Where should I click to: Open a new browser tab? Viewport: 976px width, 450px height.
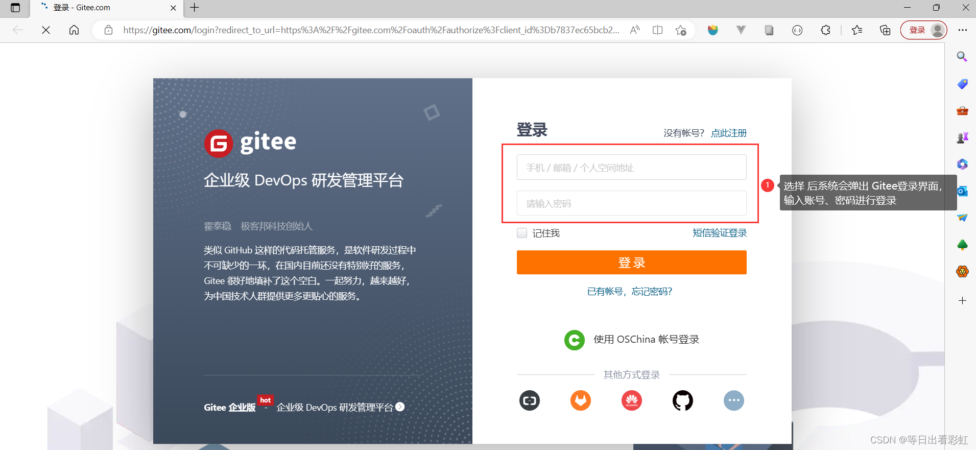pyautogui.click(x=195, y=8)
